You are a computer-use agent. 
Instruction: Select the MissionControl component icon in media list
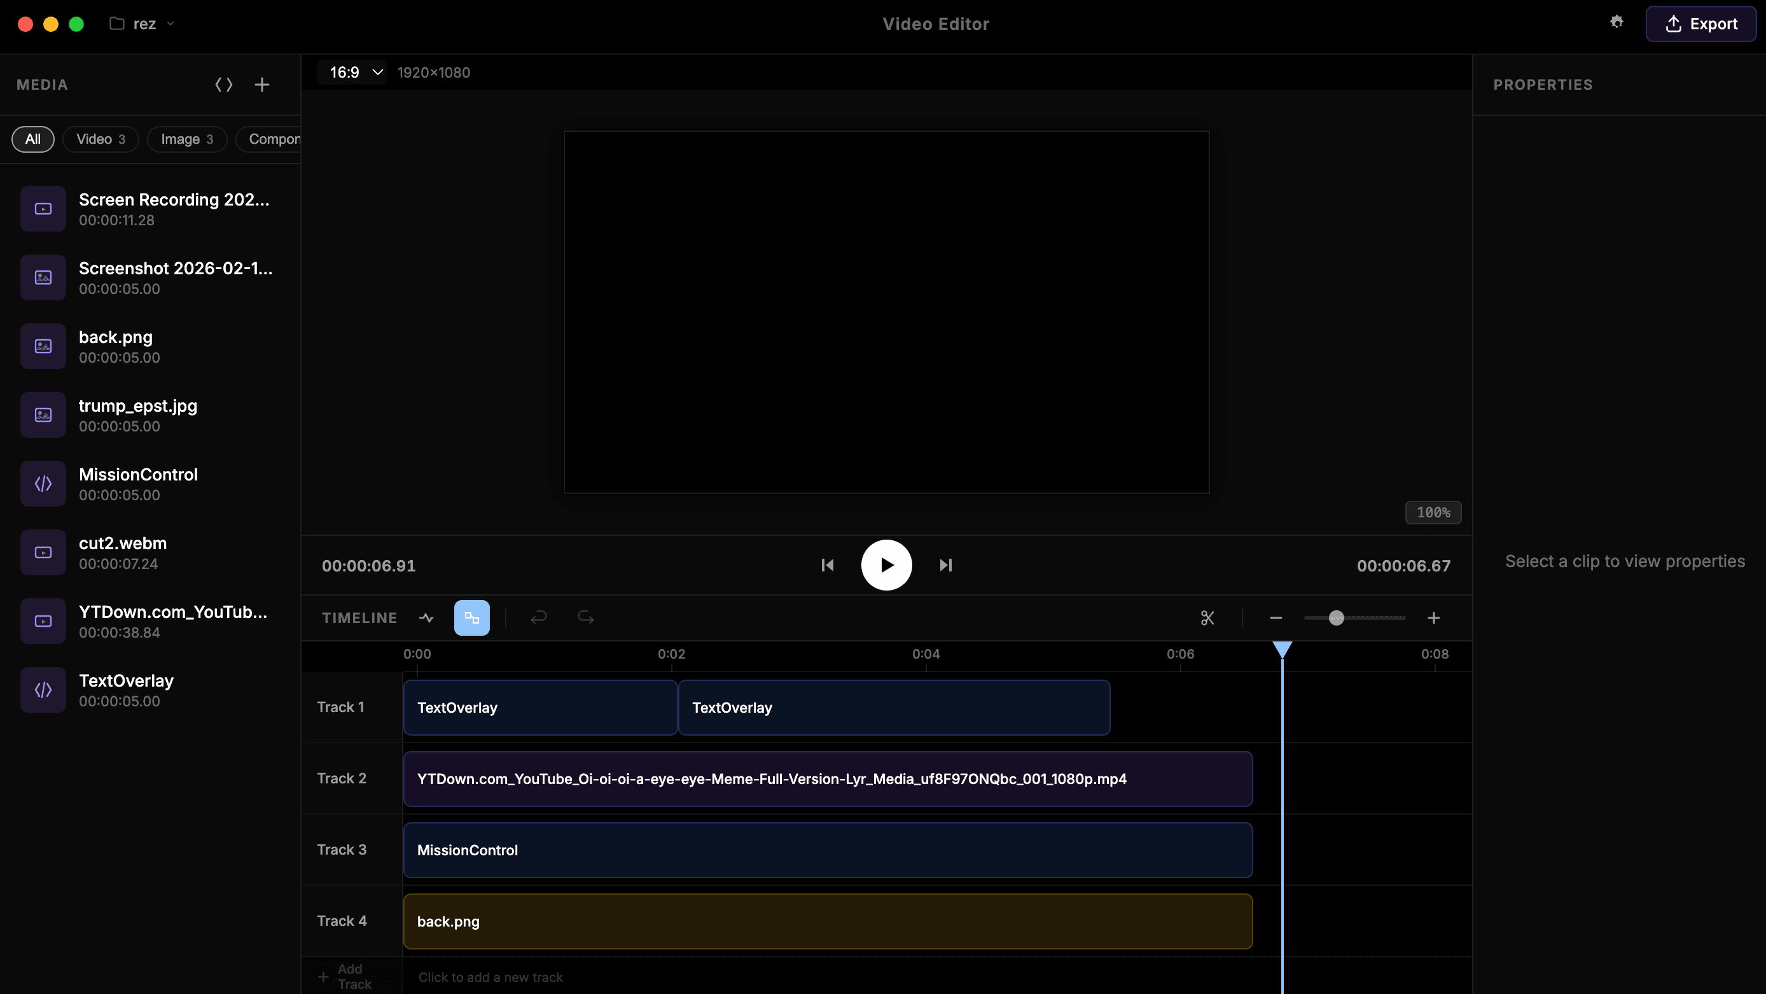[42, 483]
